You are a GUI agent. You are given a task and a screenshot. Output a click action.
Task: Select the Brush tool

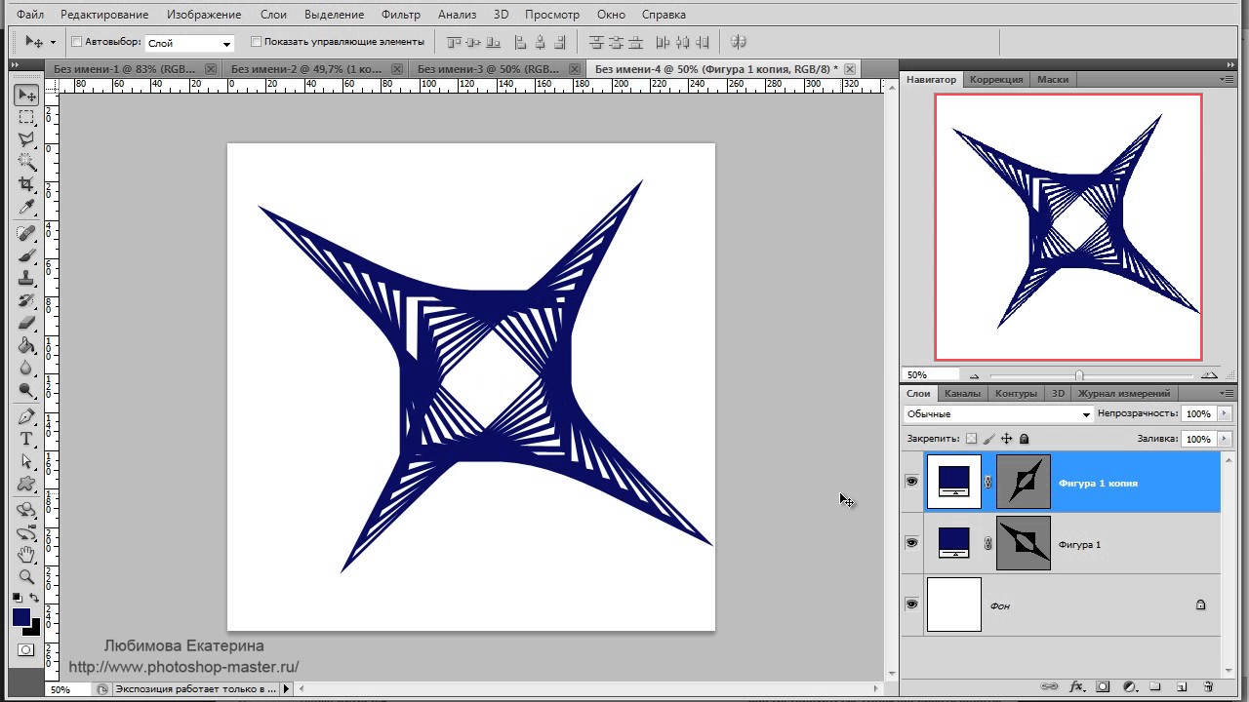26,255
